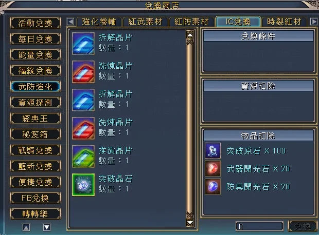This screenshot has height=235, width=319.
Task: Click the item list scrollbar top arrow
Action: click(x=190, y=35)
